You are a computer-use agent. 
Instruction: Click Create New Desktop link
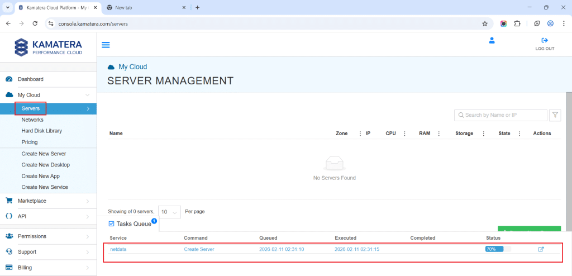[46, 165]
